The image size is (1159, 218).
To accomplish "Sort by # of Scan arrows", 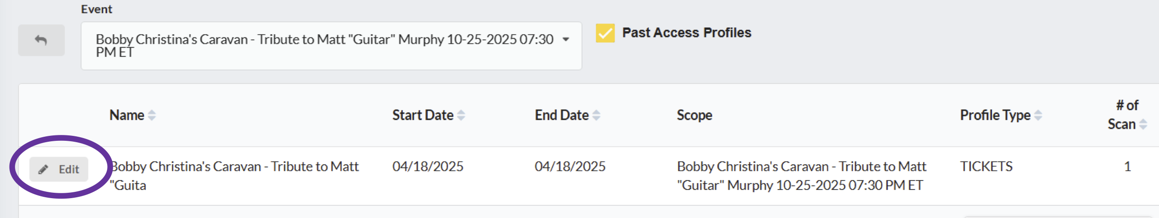I will pyautogui.click(x=1143, y=124).
